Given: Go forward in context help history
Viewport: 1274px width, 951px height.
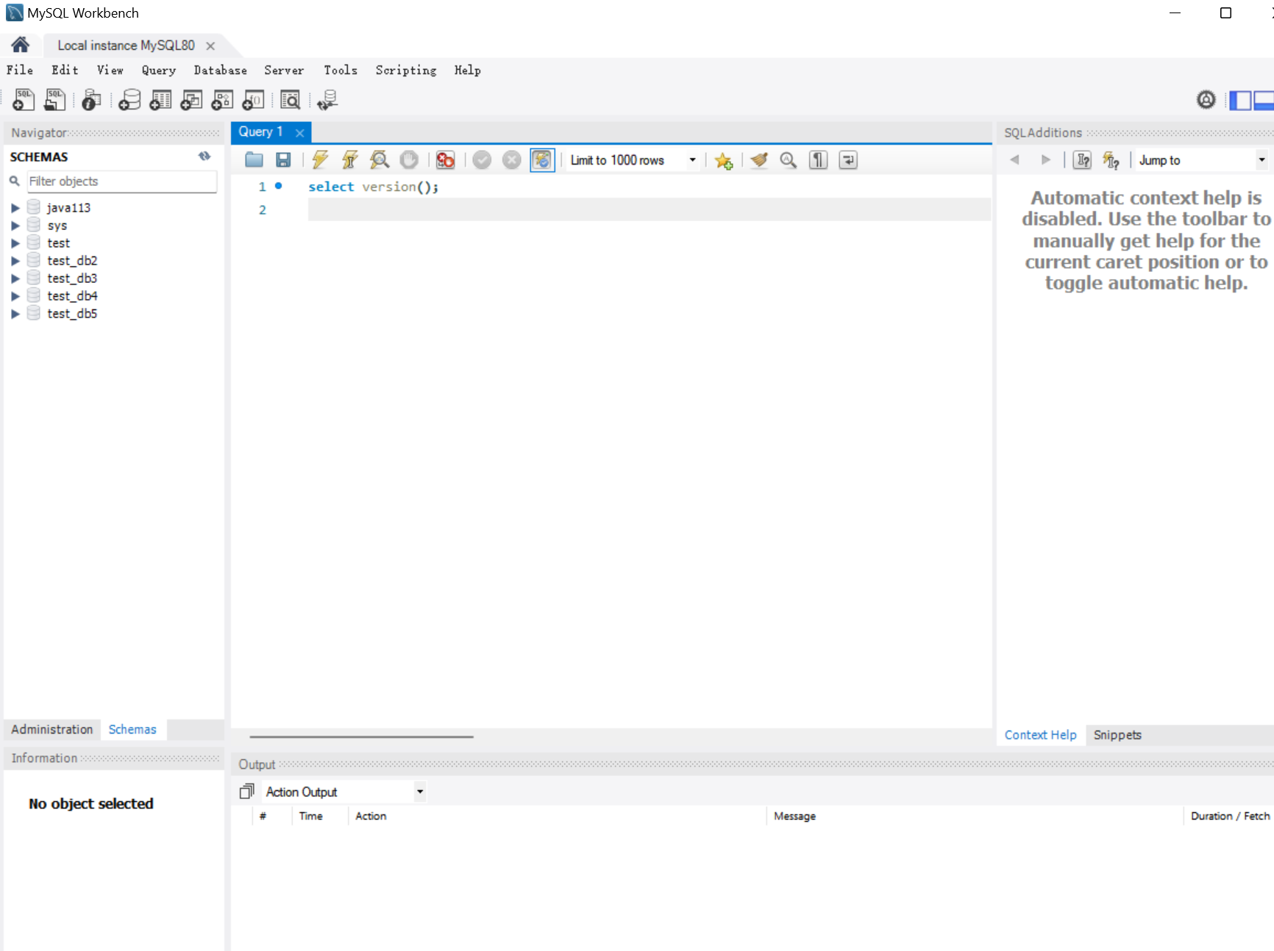Looking at the screenshot, I should (x=1046, y=159).
